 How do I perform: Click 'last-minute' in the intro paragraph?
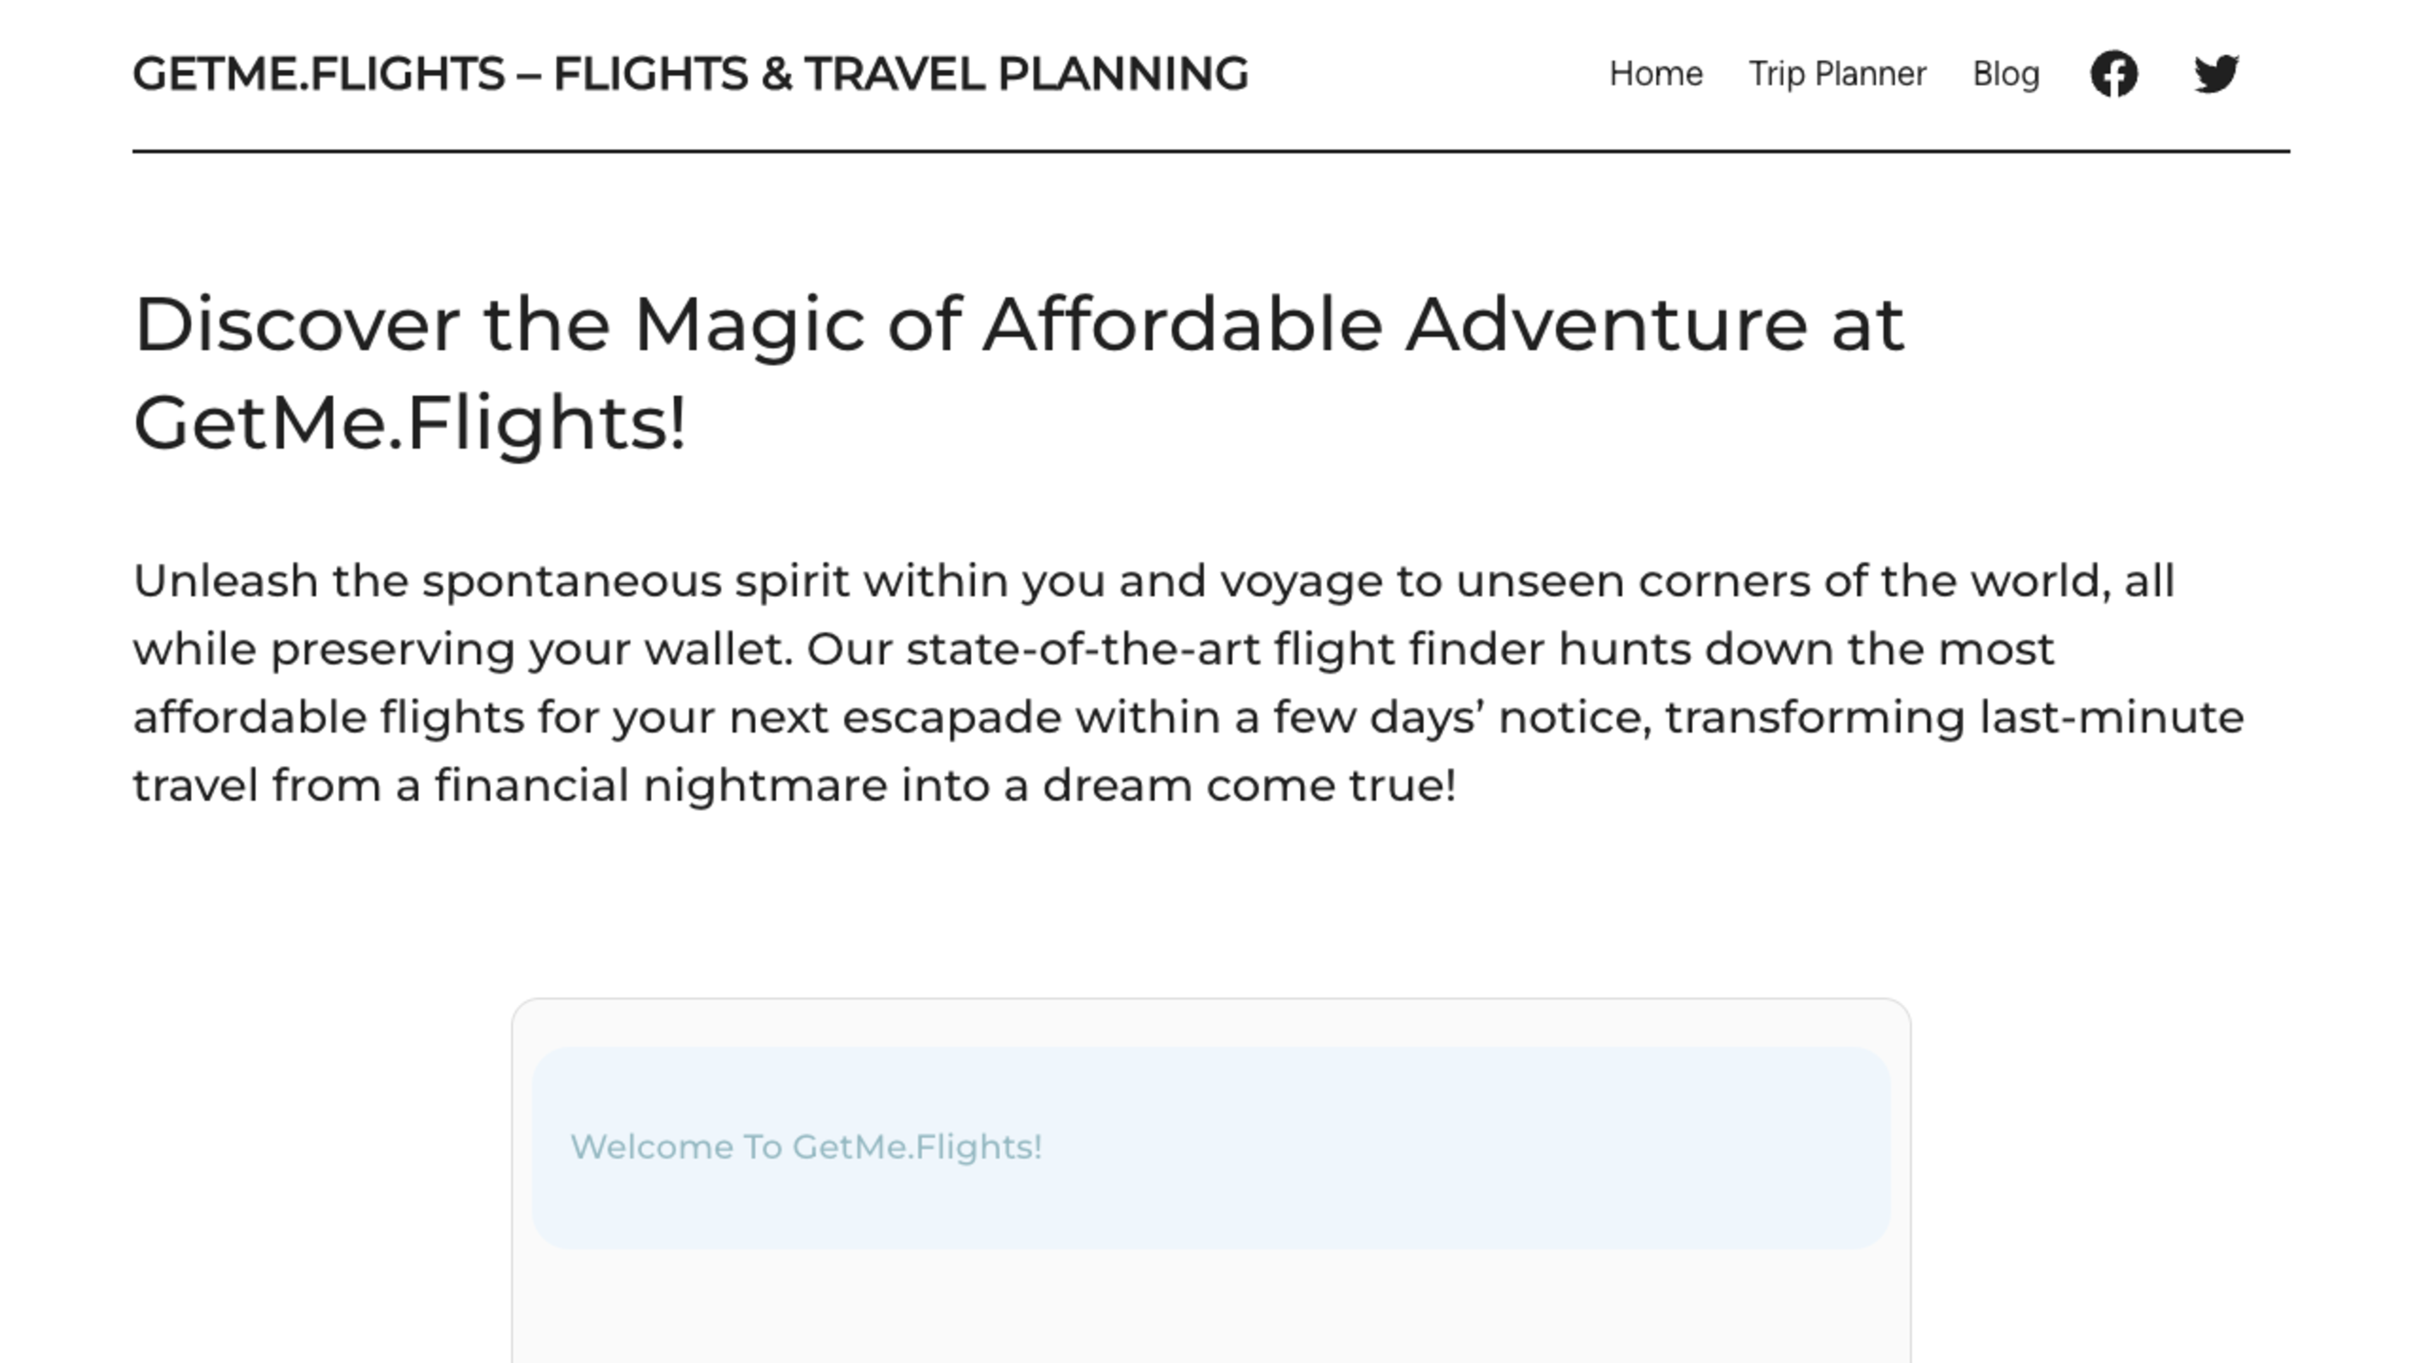click(2112, 717)
